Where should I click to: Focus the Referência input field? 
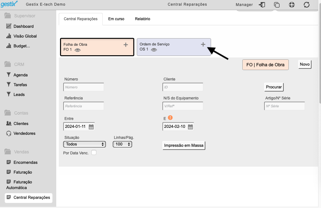pos(83,106)
